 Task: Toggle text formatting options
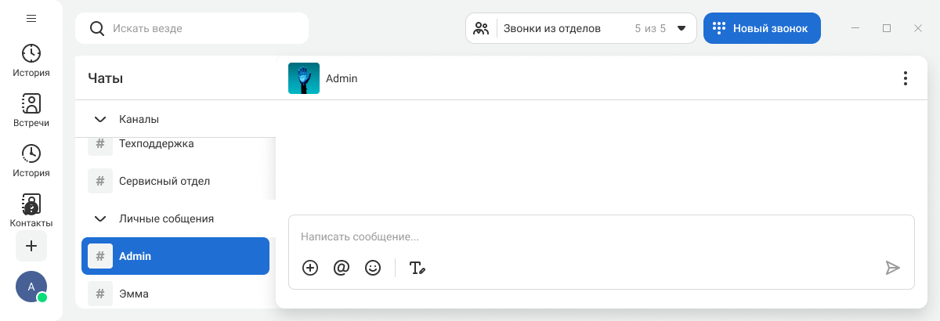(418, 268)
